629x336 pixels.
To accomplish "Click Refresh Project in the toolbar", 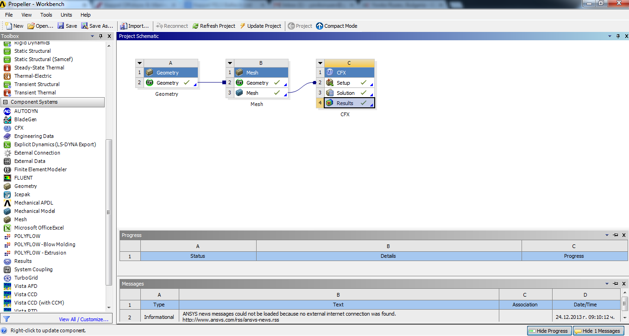I will pos(214,26).
